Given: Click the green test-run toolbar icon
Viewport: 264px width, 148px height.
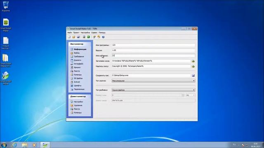Looking at the screenshot, I should (x=88, y=37).
